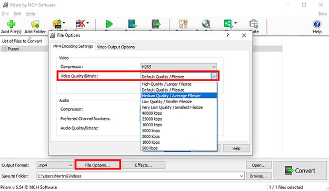The height and width of the screenshot is (191, 329).
Task: Close the File Options dialog
Action: pyautogui.click(x=244, y=35)
